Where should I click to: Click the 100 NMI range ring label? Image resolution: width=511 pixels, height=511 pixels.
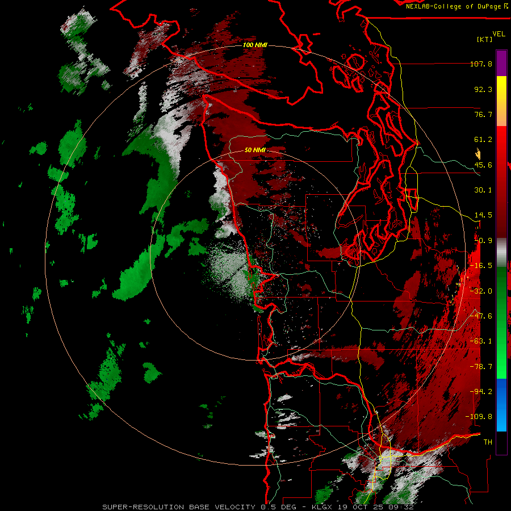click(255, 45)
